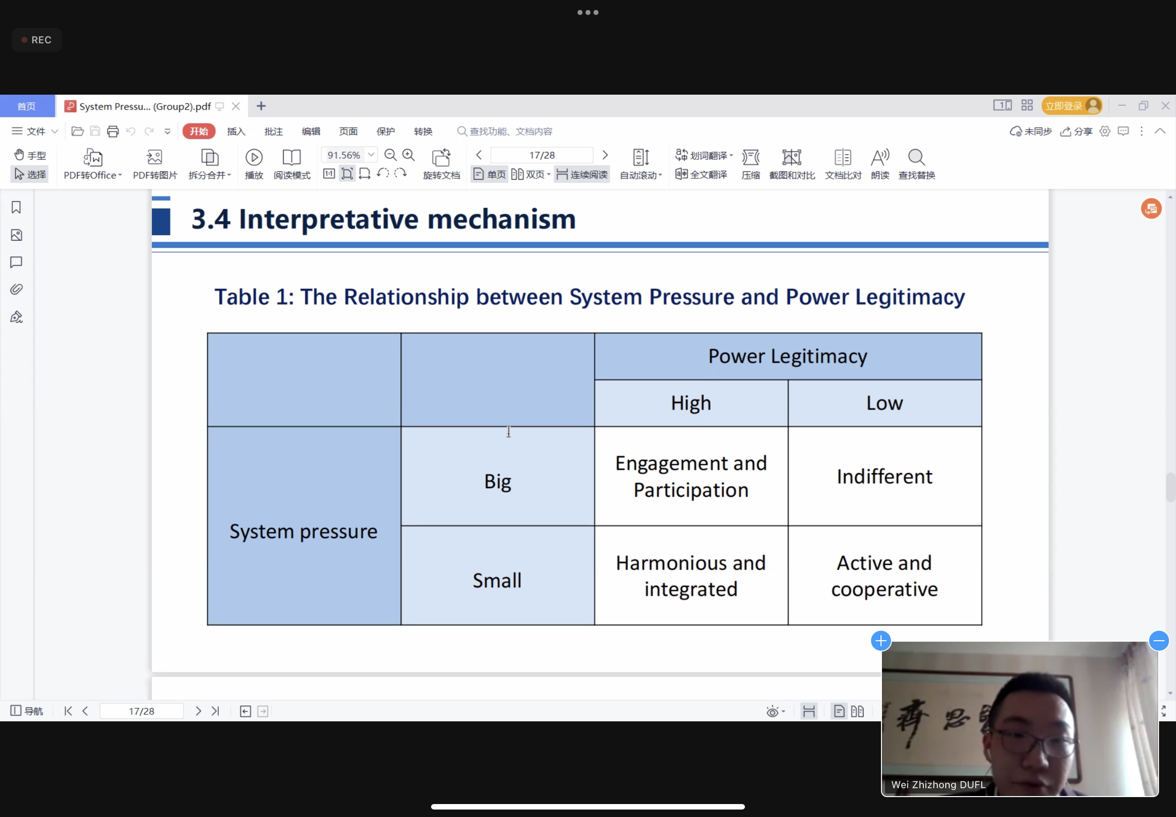The width and height of the screenshot is (1176, 817).
Task: Click the 朗读 read aloud icon
Action: (880, 157)
